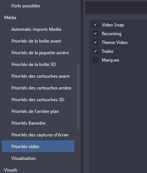This screenshot has height=173, width=147.
Task: Select the Média category header
Action: click(10, 18)
